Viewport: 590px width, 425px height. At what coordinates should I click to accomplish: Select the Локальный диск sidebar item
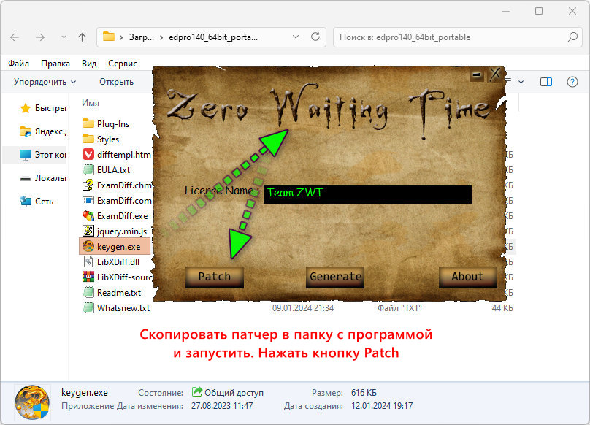42,178
